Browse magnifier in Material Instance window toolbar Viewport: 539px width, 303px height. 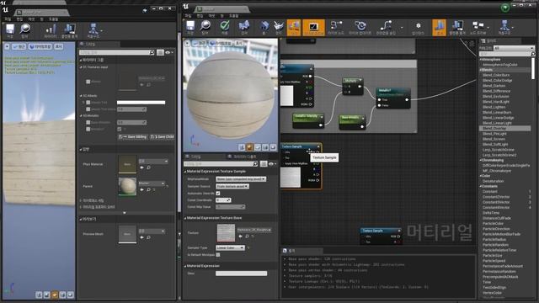click(24, 30)
